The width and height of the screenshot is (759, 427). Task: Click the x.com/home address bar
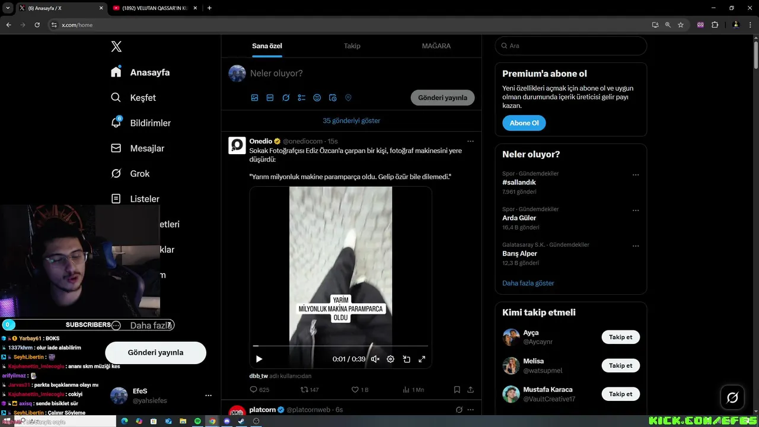(x=350, y=25)
